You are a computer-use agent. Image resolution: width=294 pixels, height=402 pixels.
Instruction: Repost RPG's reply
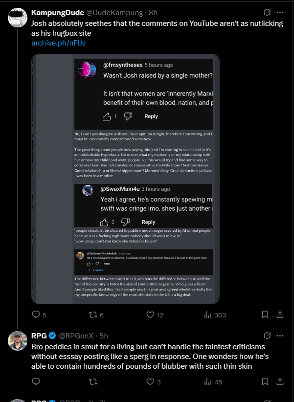coord(91,381)
